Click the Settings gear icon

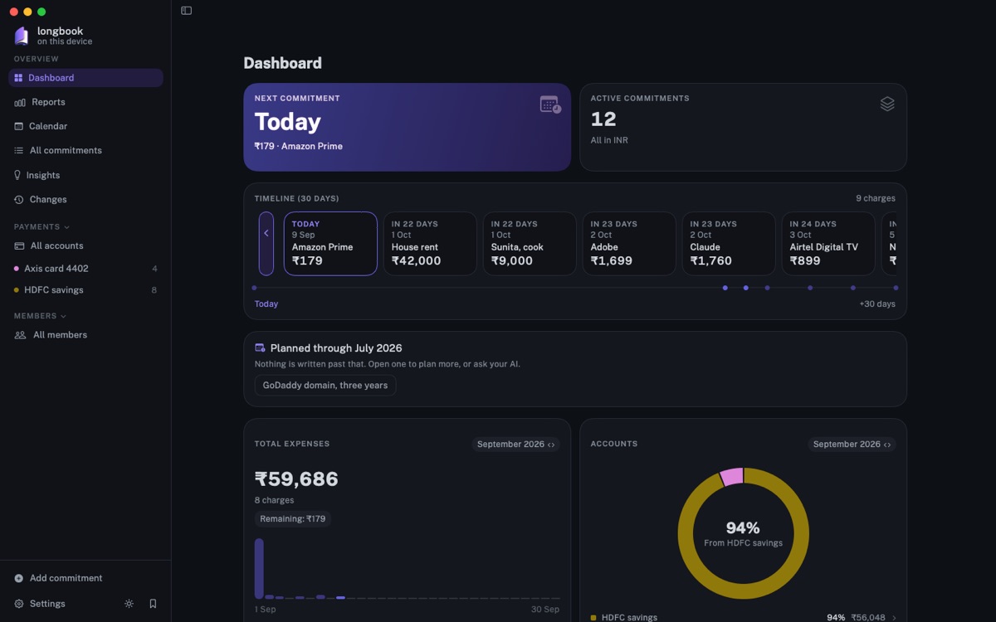(19, 604)
